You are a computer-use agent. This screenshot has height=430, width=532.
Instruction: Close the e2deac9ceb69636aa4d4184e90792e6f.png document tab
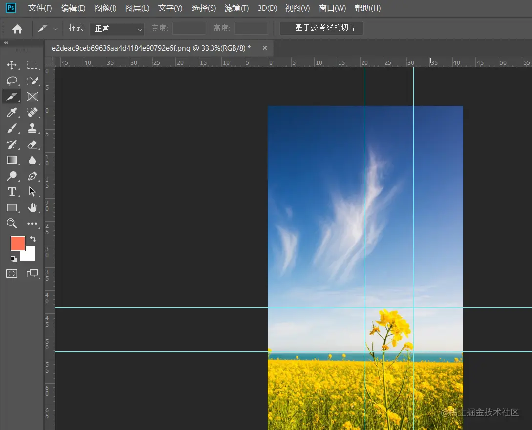point(265,48)
